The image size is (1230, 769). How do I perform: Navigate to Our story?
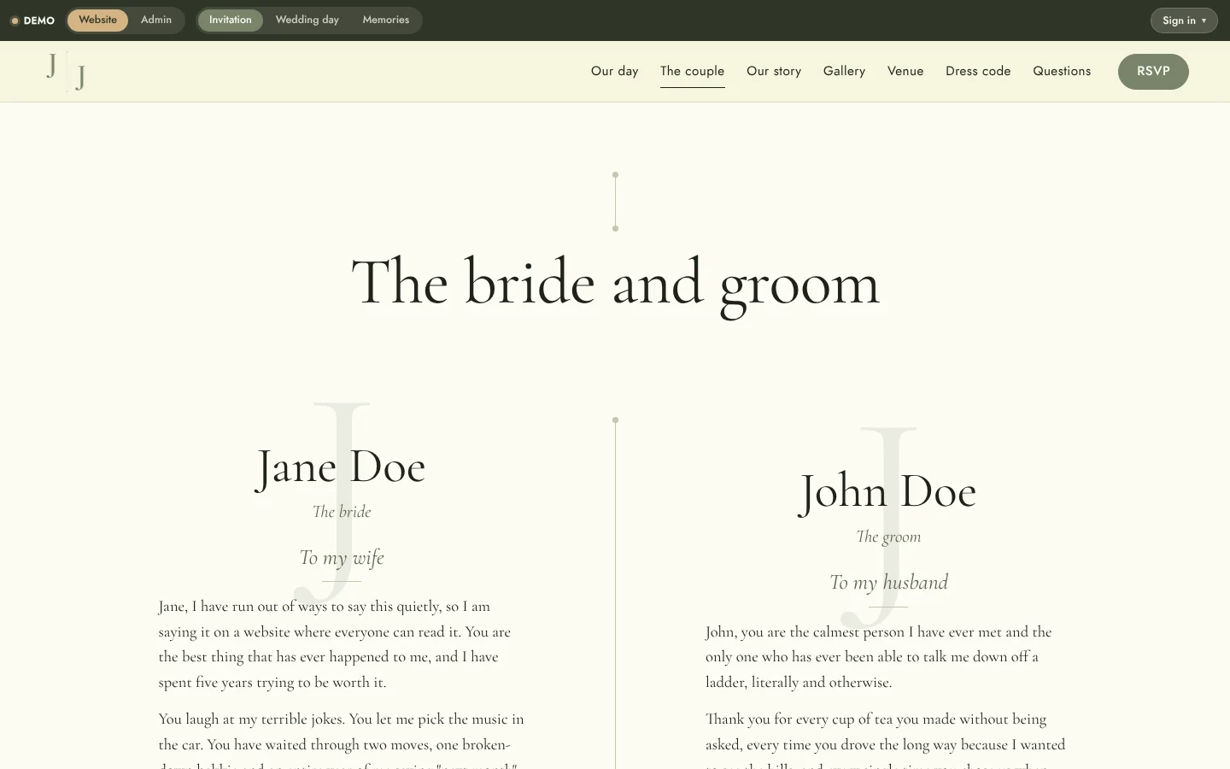[774, 71]
